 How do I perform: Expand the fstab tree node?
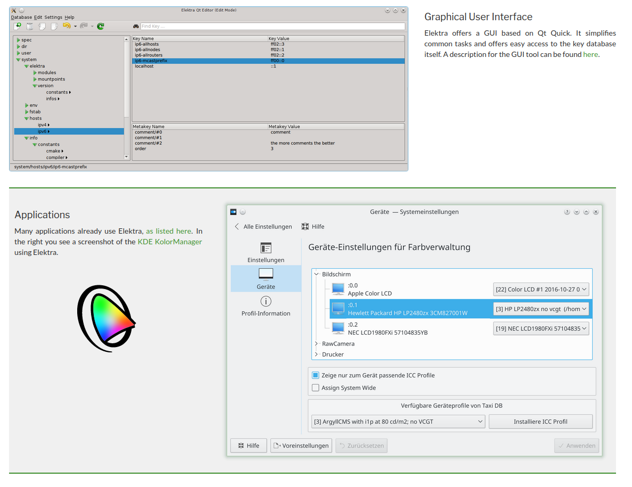point(27,112)
